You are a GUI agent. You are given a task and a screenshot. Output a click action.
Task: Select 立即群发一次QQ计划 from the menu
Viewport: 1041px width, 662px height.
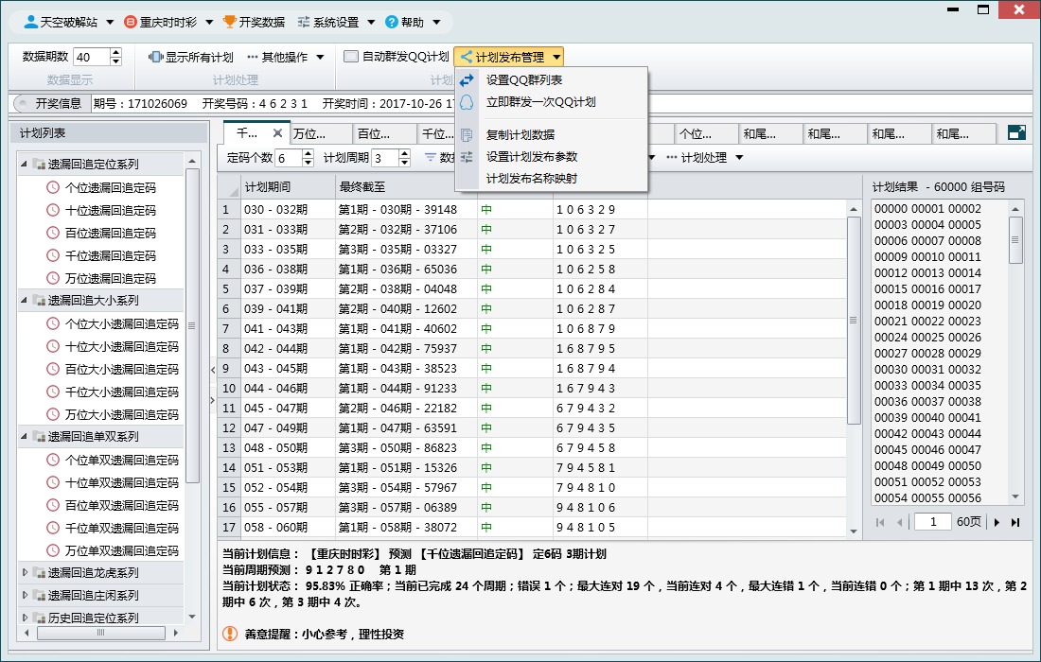(x=539, y=103)
